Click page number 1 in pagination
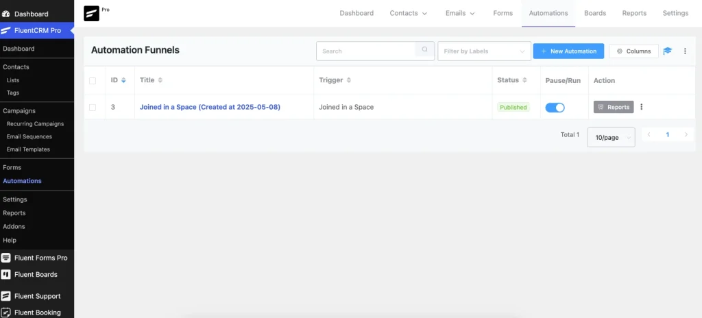The height and width of the screenshot is (318, 702). coord(668,134)
